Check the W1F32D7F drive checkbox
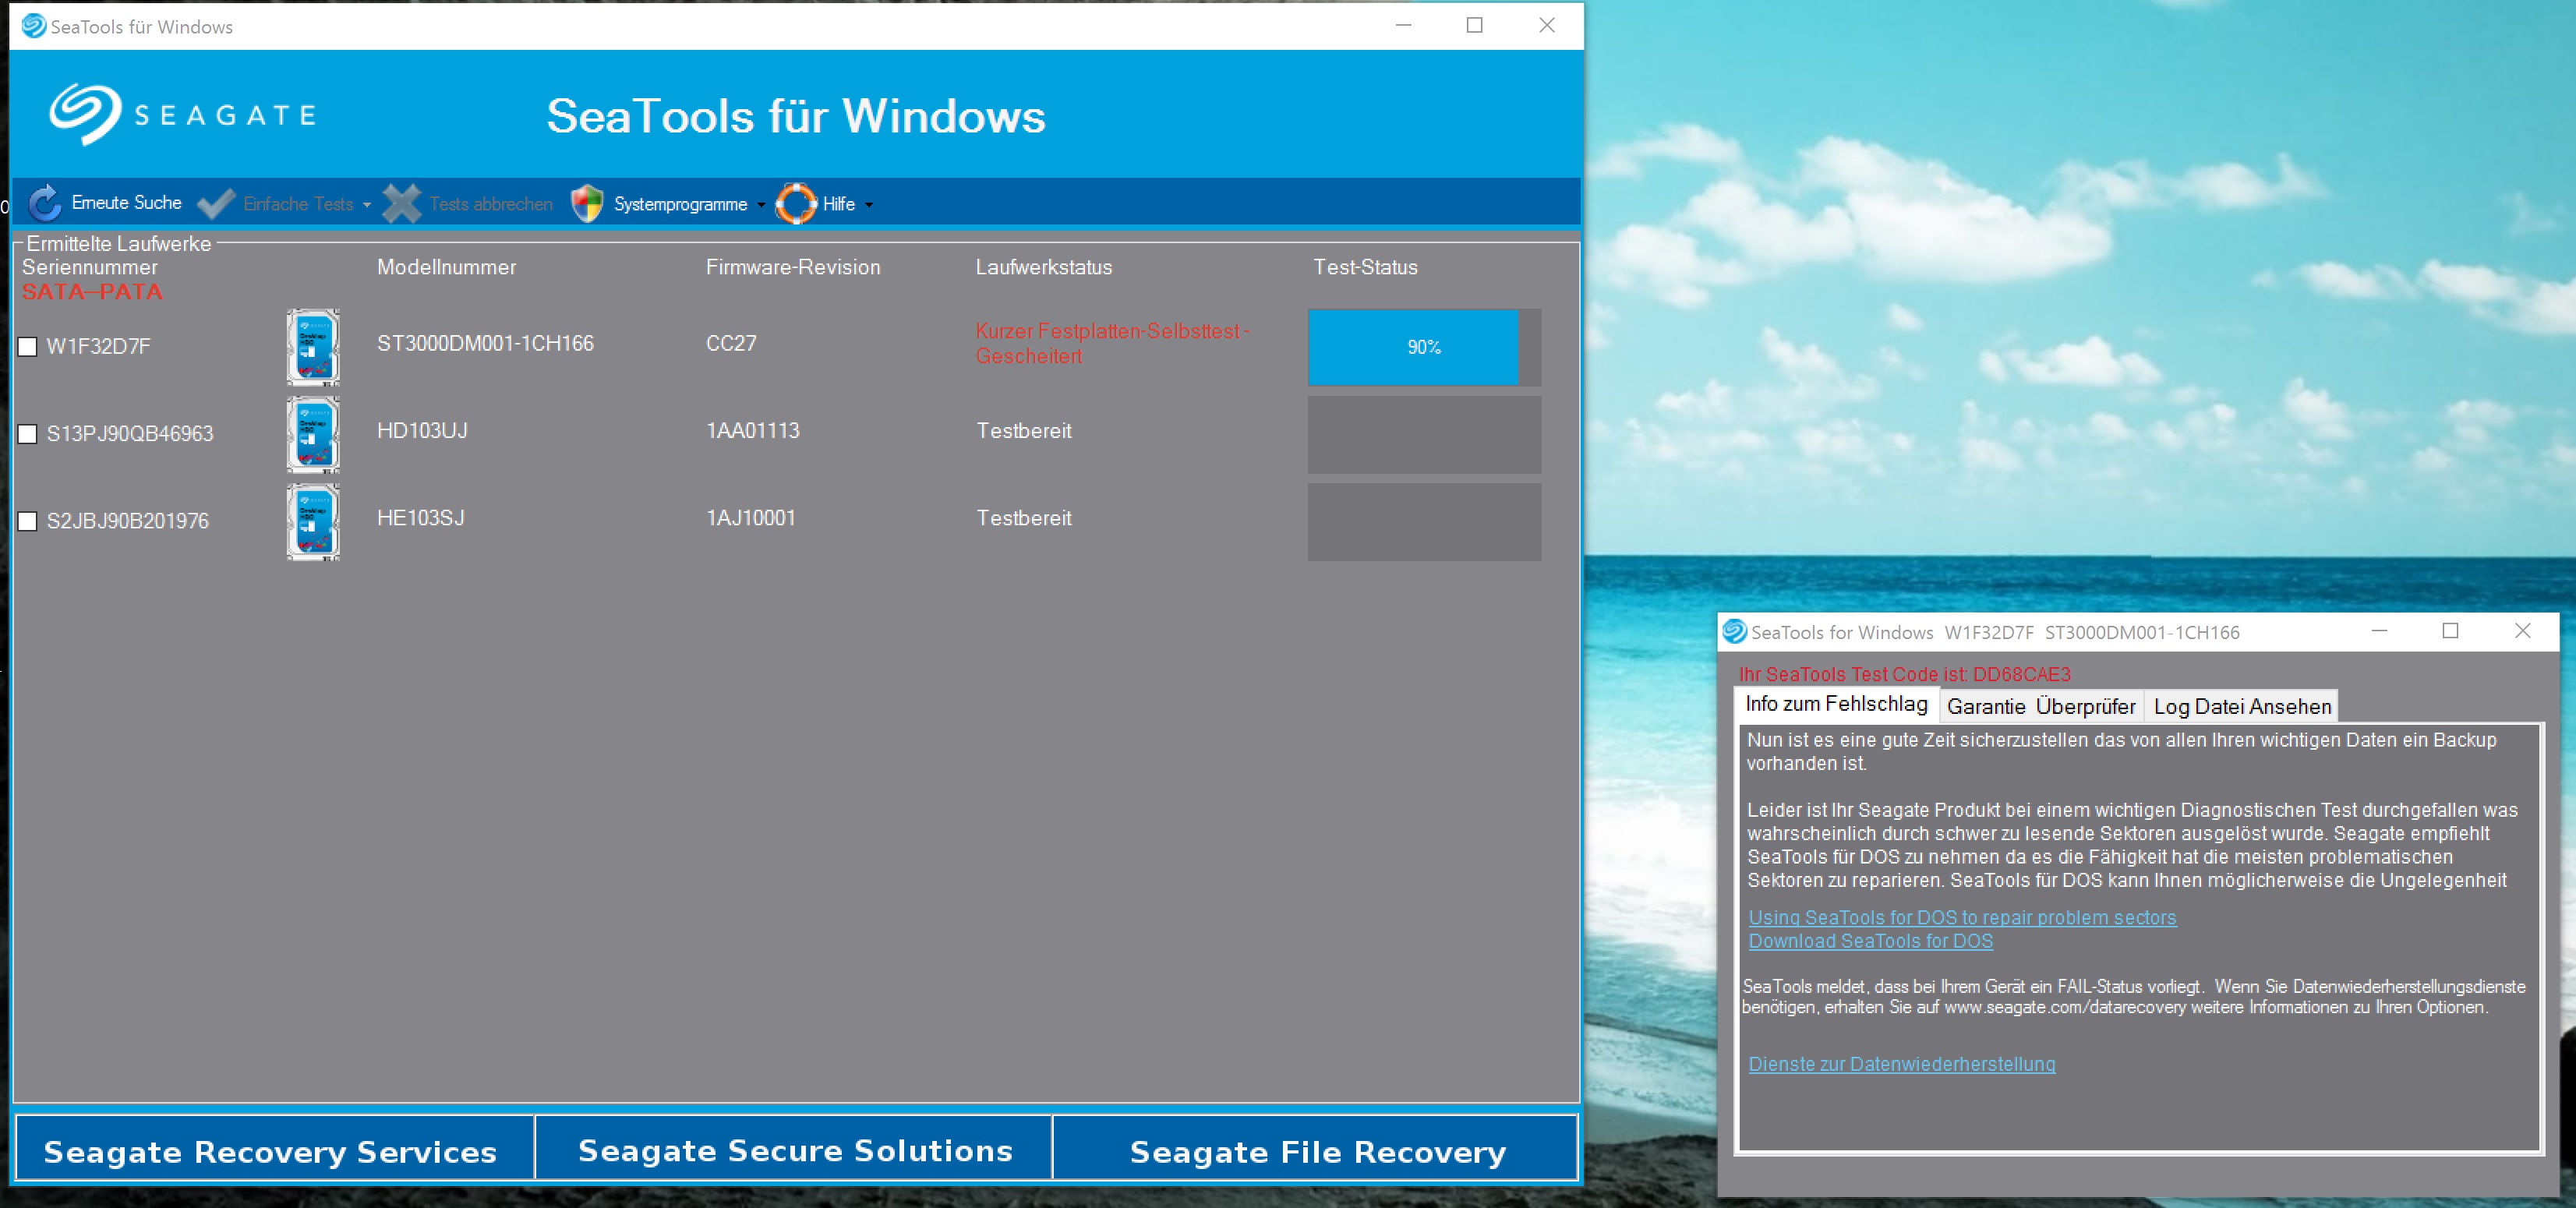Screen dimensions: 2576x1208 (x=28, y=347)
